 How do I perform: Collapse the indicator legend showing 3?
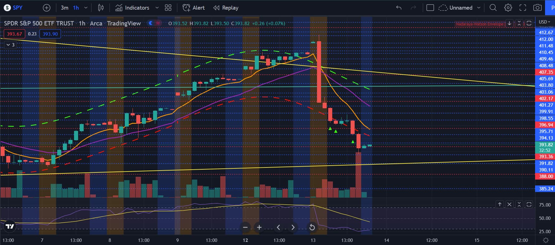click(10, 45)
